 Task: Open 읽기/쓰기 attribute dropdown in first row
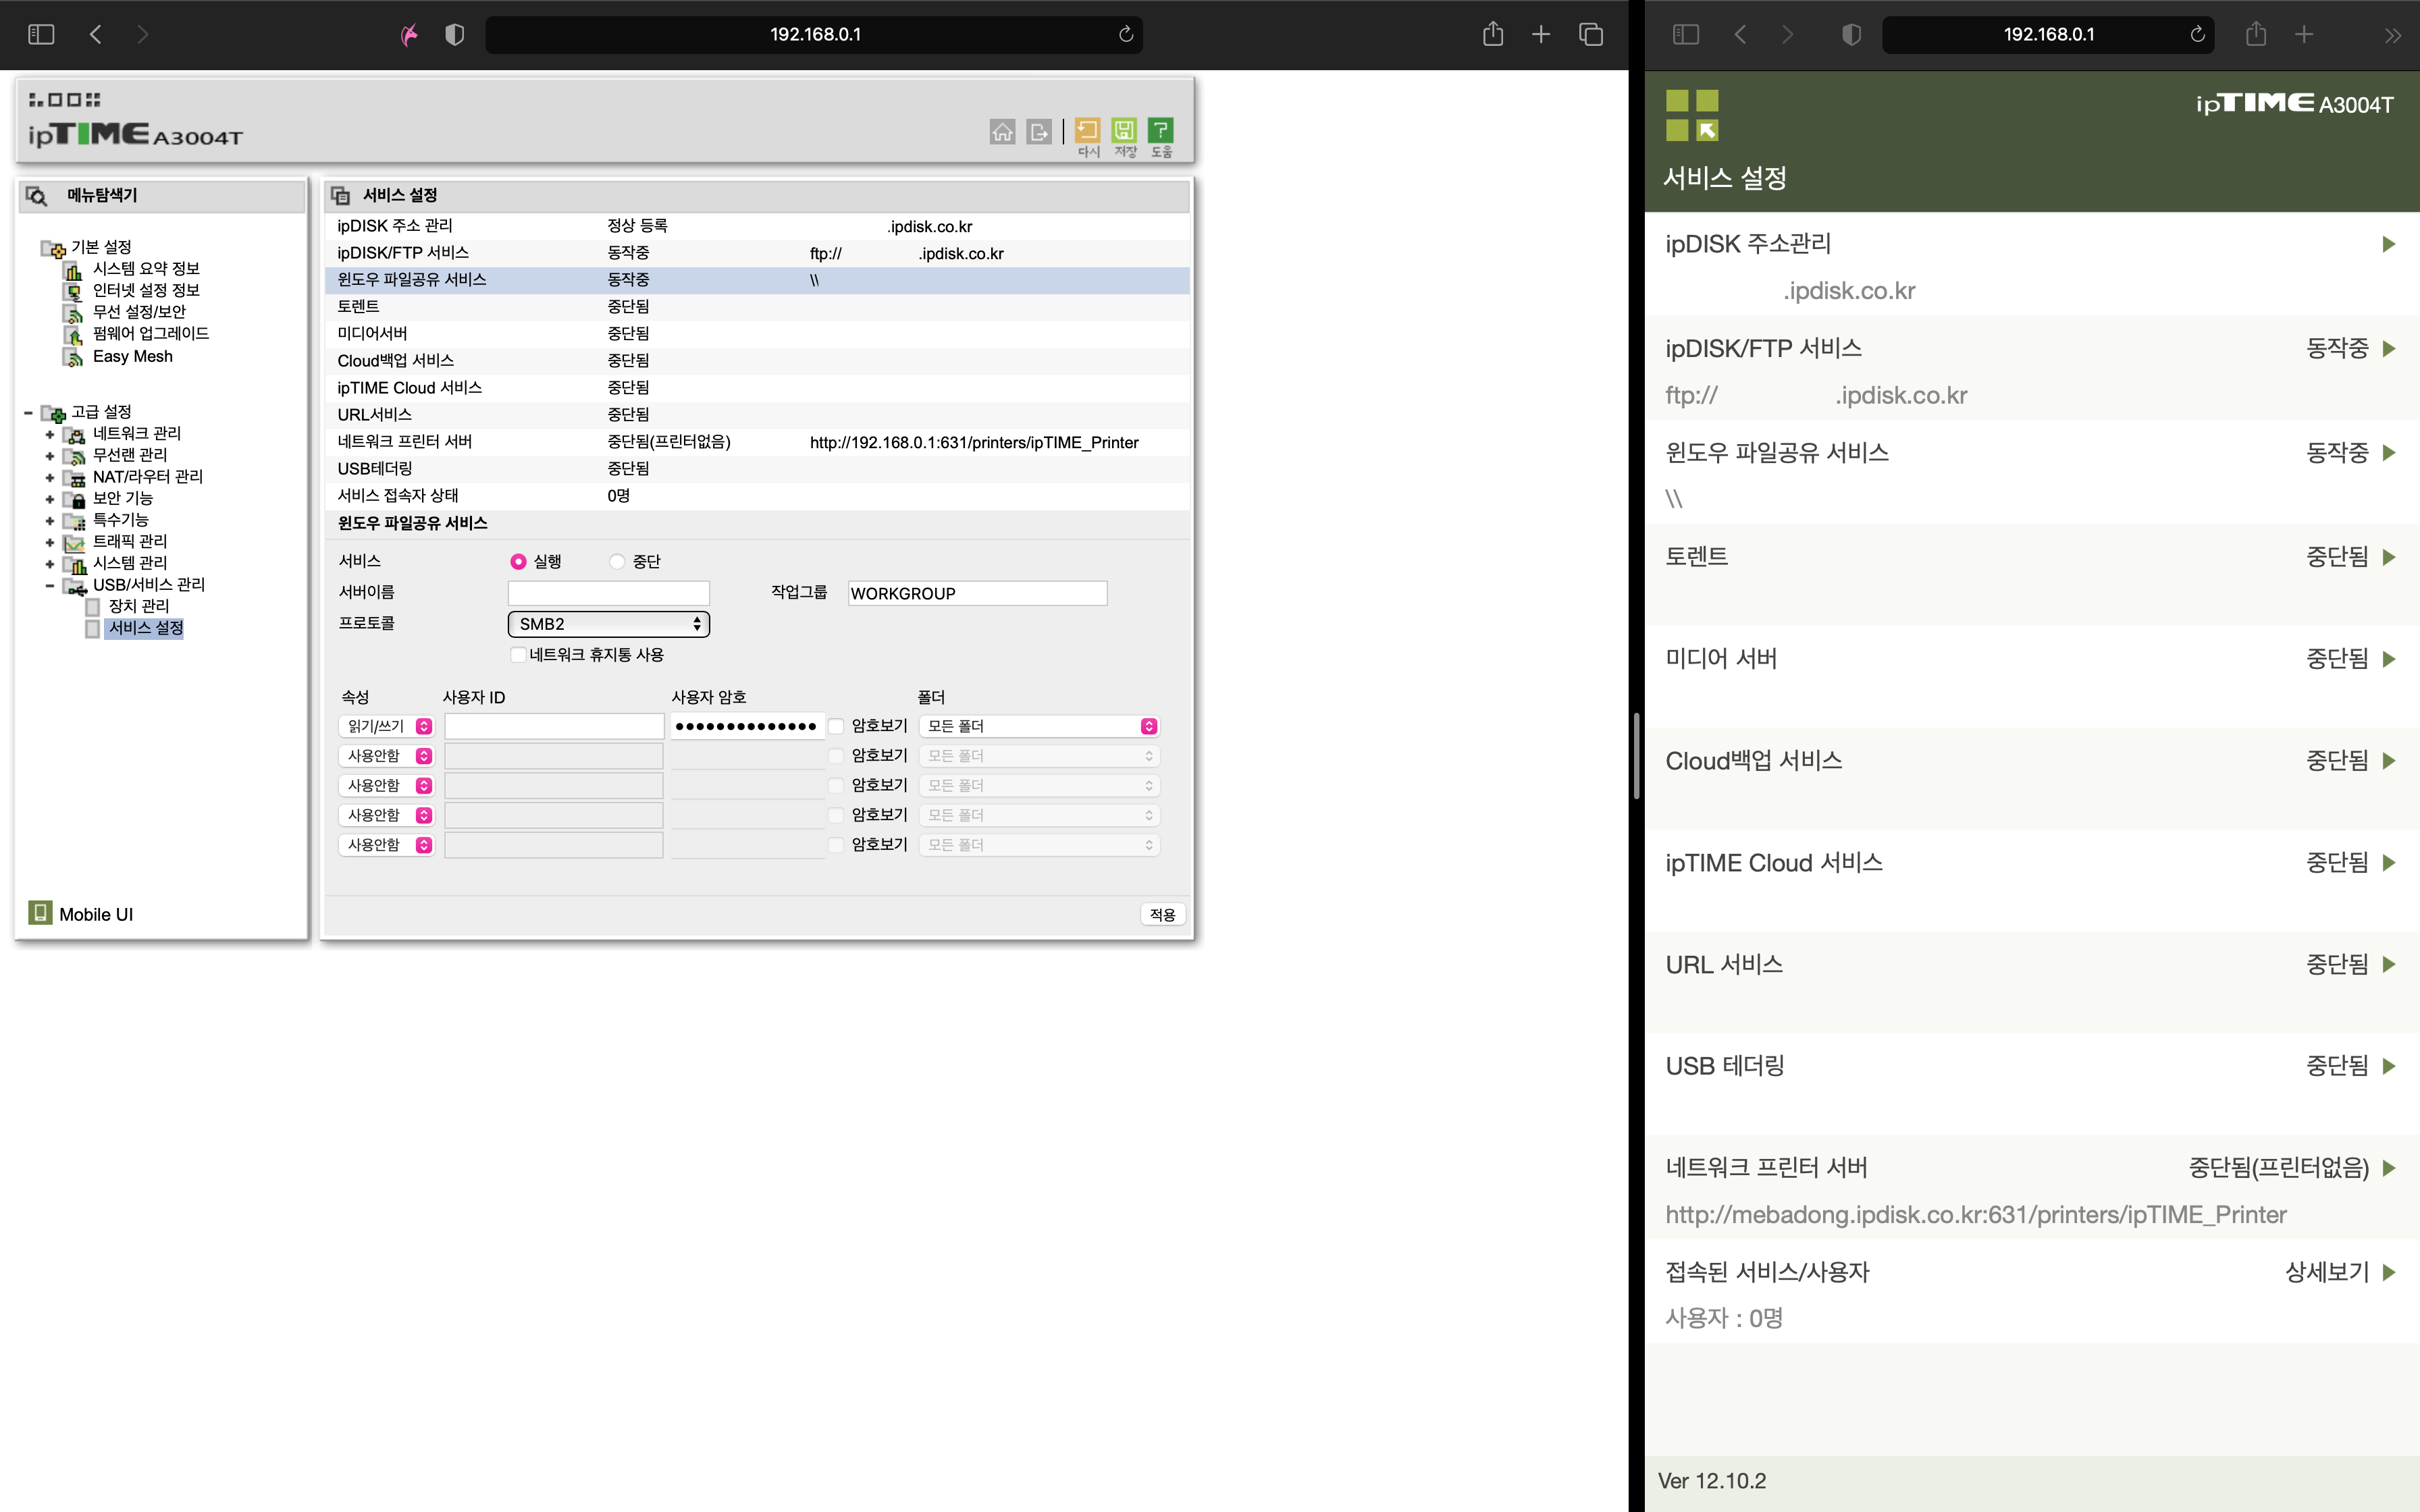(x=386, y=726)
